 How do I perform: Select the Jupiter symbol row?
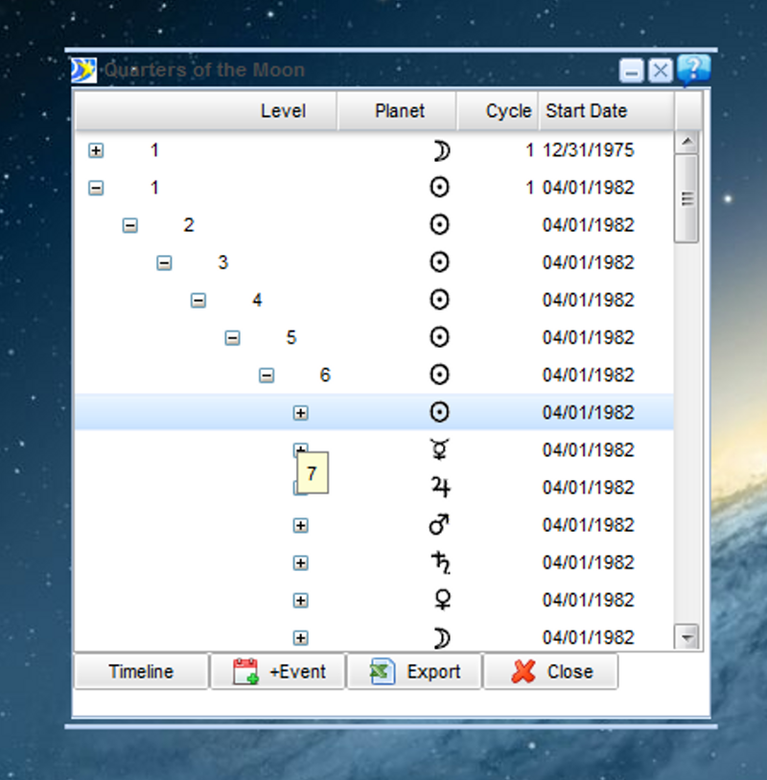439,488
